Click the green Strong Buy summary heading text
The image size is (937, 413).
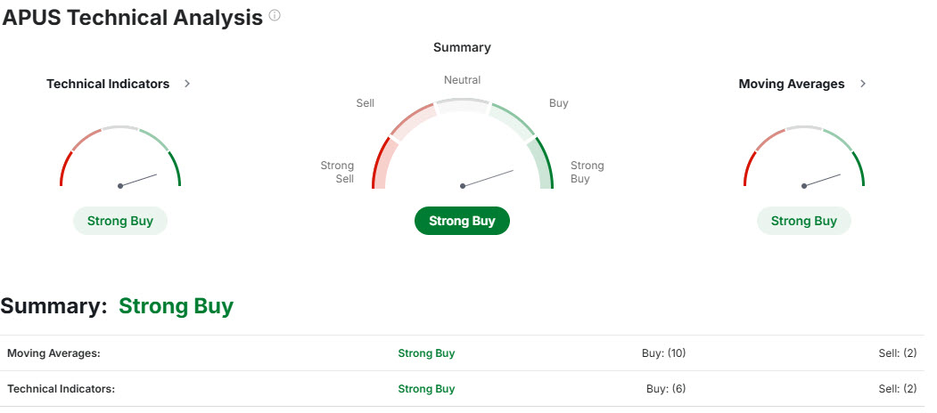pos(176,306)
